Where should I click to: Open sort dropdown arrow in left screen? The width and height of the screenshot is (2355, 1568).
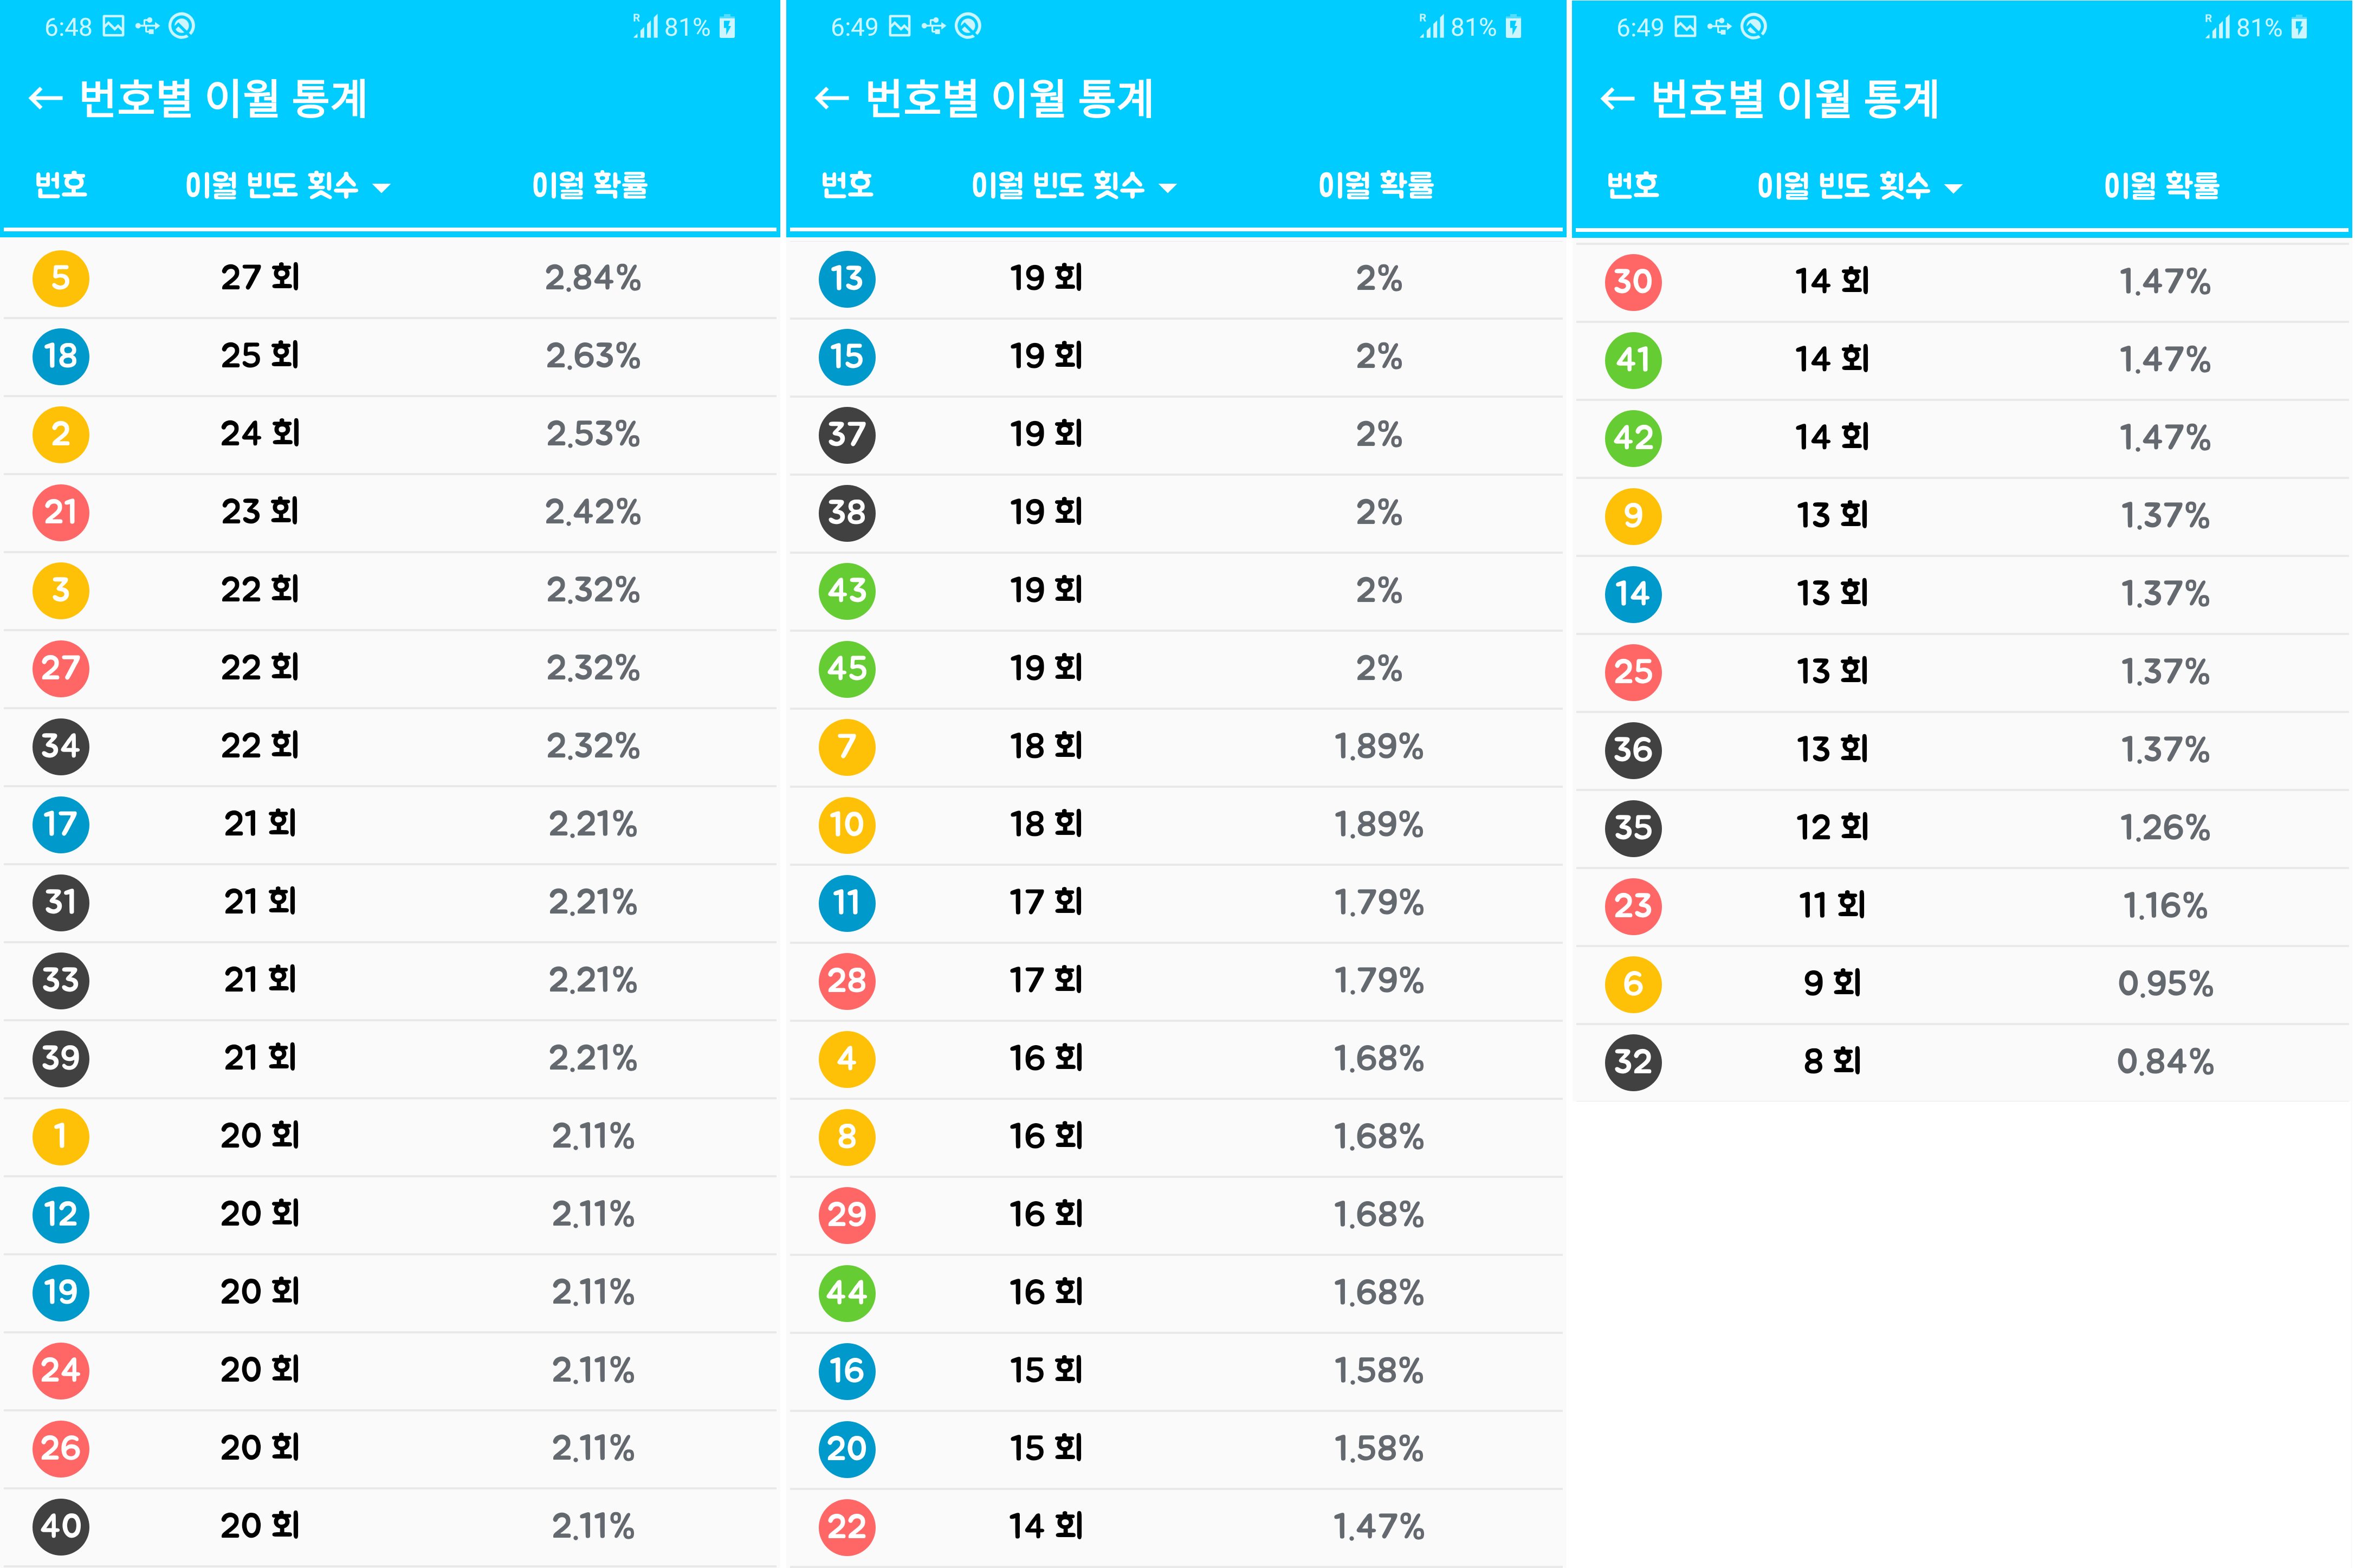click(x=382, y=187)
